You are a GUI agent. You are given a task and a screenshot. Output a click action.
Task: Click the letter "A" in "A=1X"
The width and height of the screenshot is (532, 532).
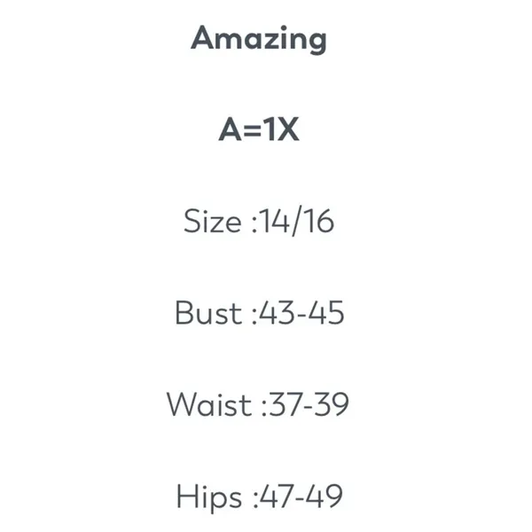pyautogui.click(x=230, y=129)
